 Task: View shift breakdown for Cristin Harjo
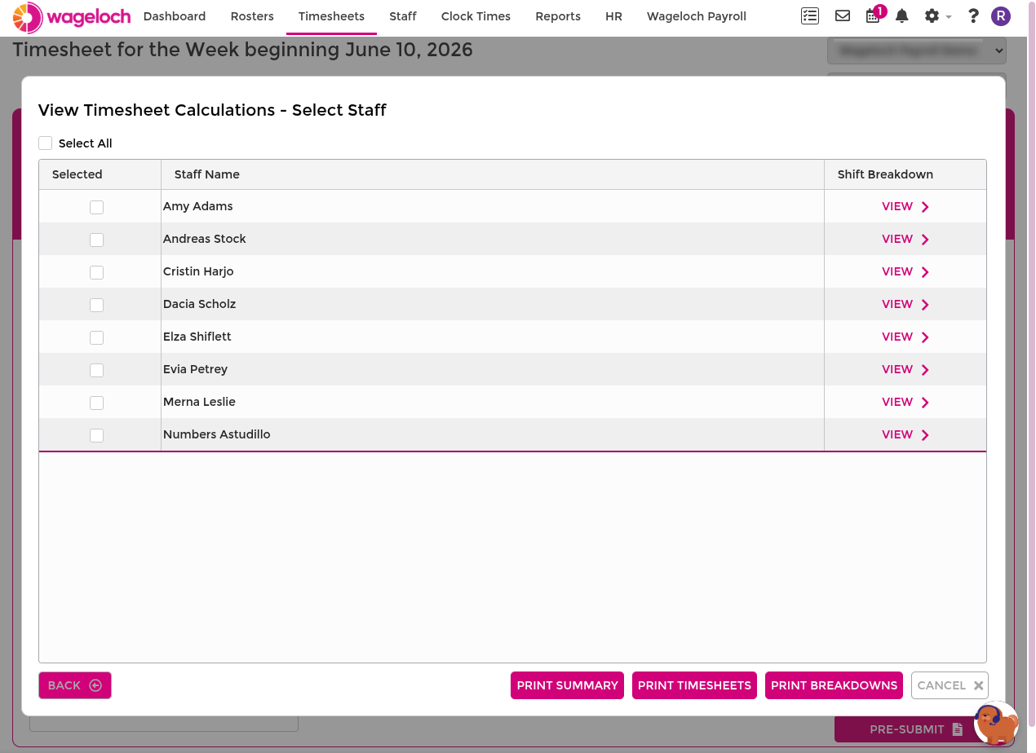click(905, 271)
